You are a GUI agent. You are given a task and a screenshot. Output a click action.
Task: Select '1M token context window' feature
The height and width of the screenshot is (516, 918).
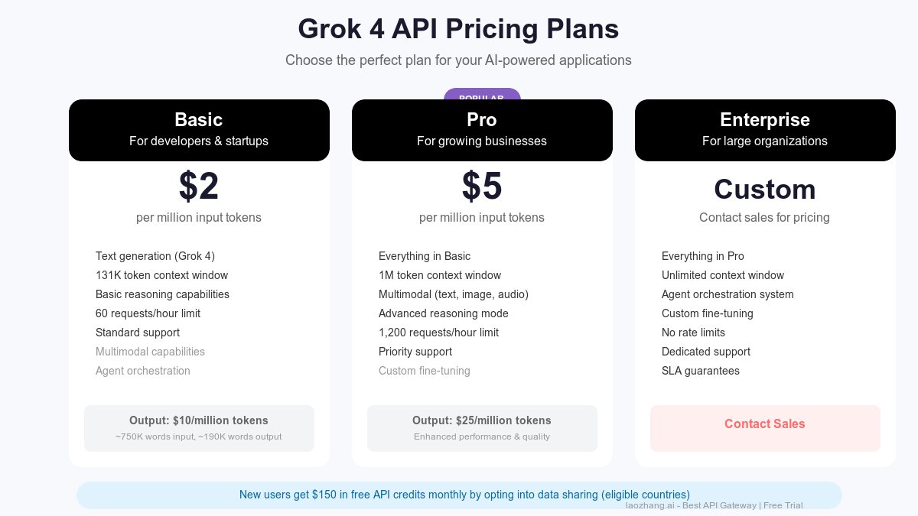point(440,275)
